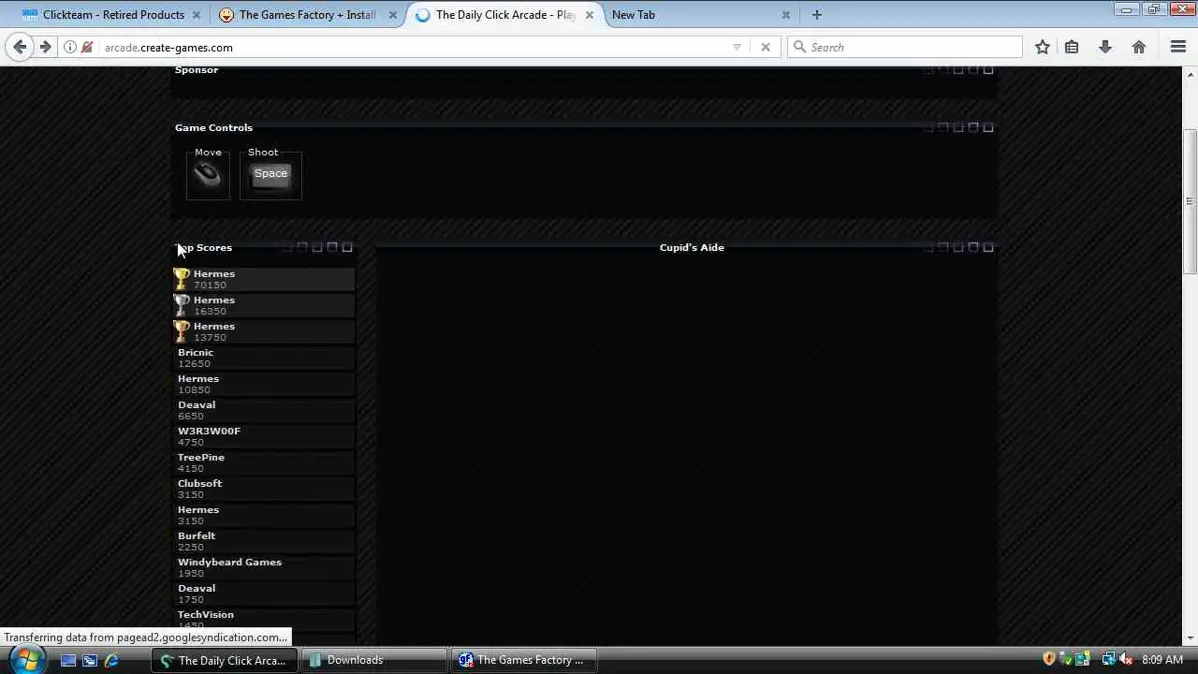Viewport: 1198px width, 674px height.
Task: Open site identity info icon in address bar
Action: coord(70,47)
